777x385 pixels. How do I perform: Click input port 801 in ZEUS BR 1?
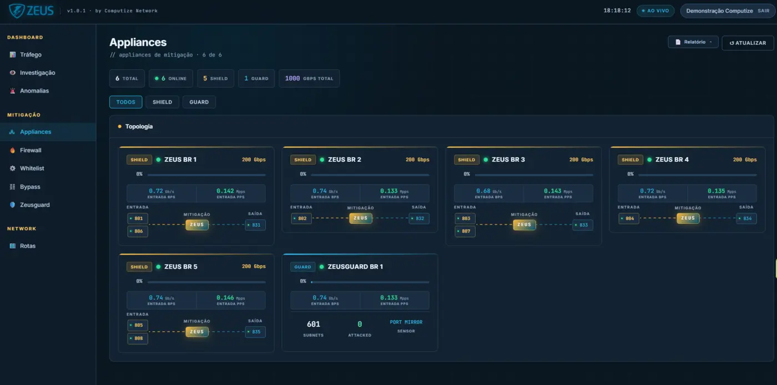[138, 219]
